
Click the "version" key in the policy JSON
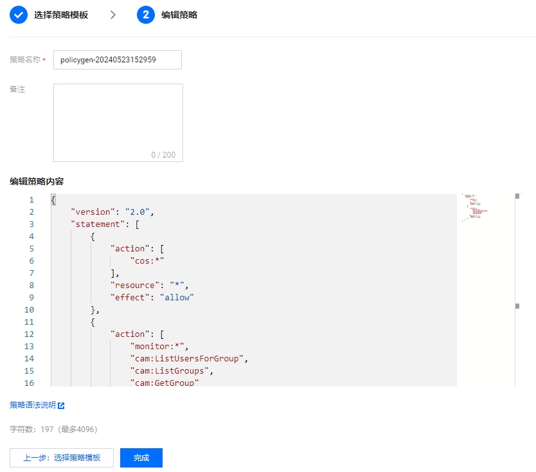pos(95,212)
